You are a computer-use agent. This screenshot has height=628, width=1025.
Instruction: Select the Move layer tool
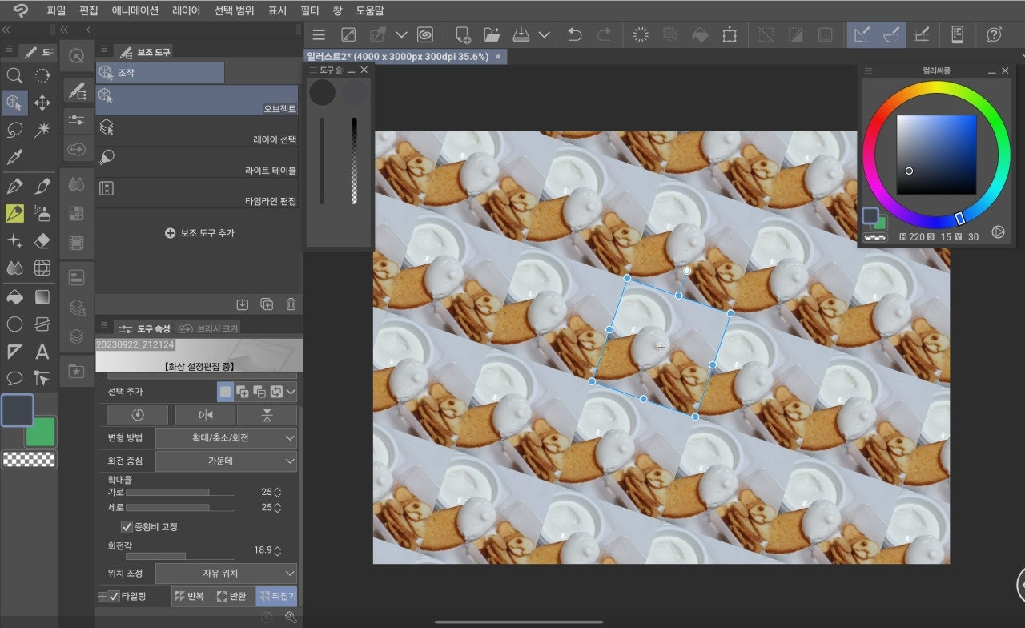tap(42, 103)
